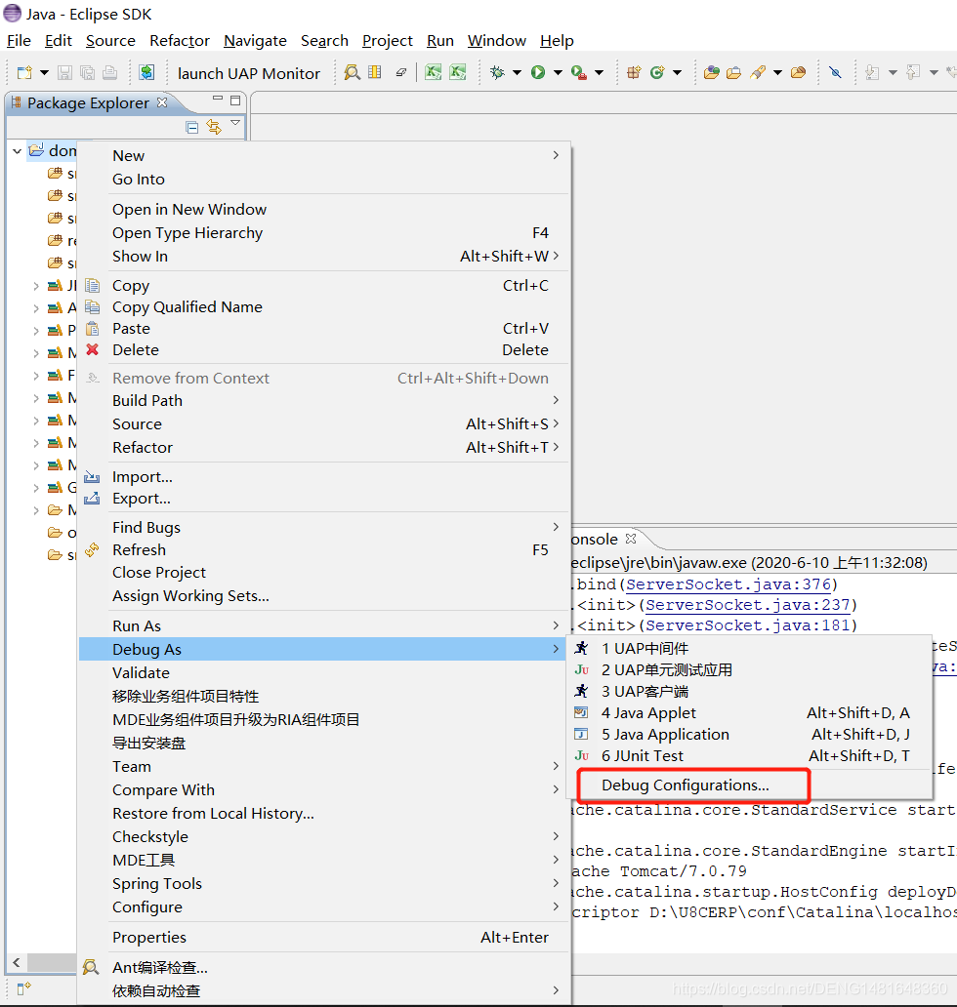Click the Export icon in context menu

click(x=92, y=498)
